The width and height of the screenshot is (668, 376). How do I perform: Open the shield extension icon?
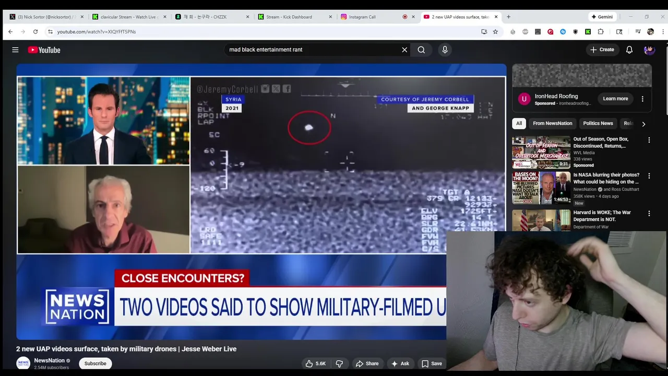coord(575,31)
